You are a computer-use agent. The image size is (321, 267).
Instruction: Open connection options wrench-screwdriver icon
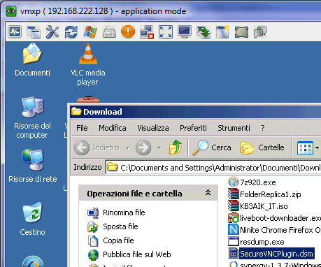tap(52, 32)
